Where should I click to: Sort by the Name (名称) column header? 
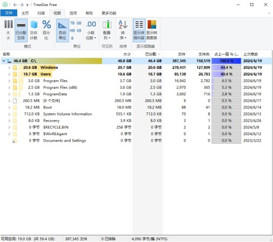tap(52, 54)
